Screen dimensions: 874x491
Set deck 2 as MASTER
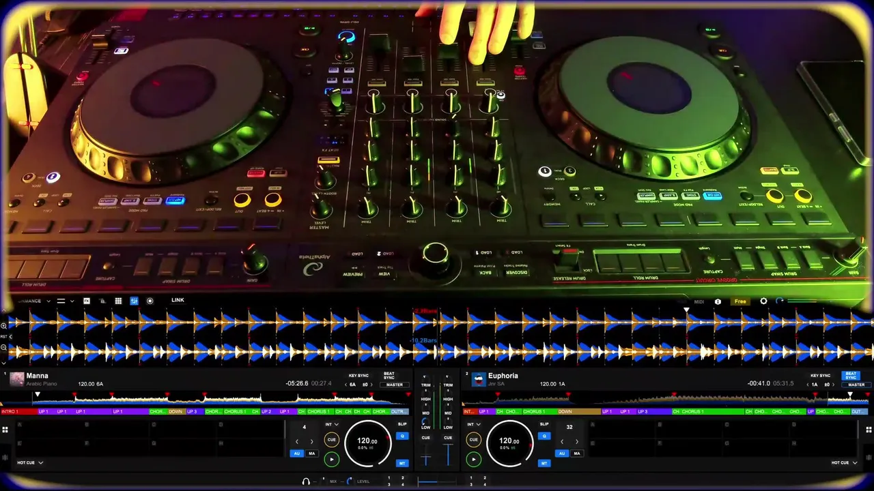856,385
